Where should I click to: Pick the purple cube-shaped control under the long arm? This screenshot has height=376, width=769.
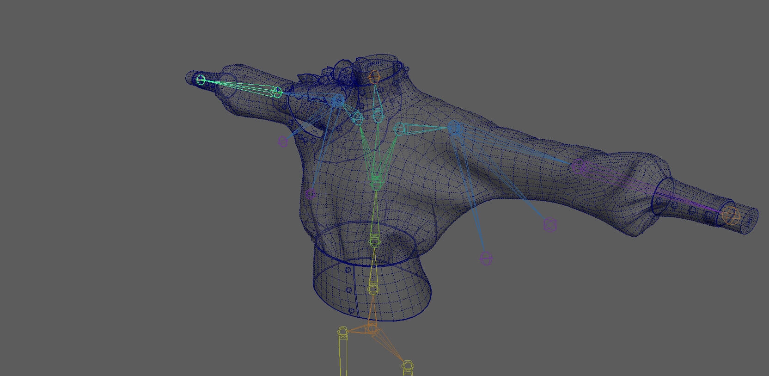[x=550, y=225]
